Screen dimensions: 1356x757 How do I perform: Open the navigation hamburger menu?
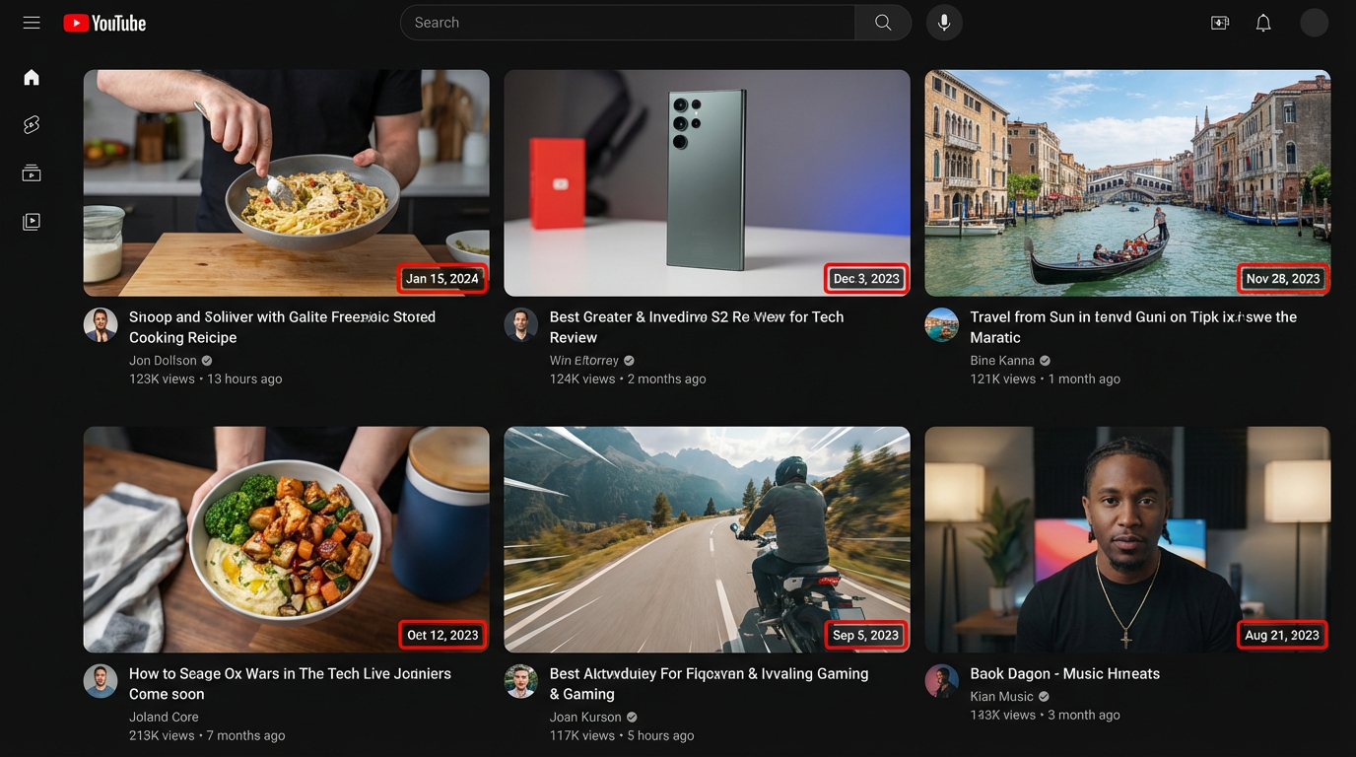31,22
